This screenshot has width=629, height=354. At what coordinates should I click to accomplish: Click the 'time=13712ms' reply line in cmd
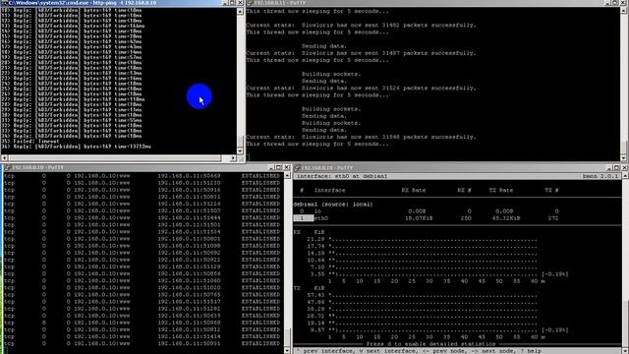coord(77,147)
